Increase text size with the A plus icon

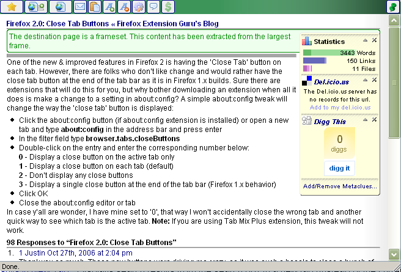pos(109,7)
